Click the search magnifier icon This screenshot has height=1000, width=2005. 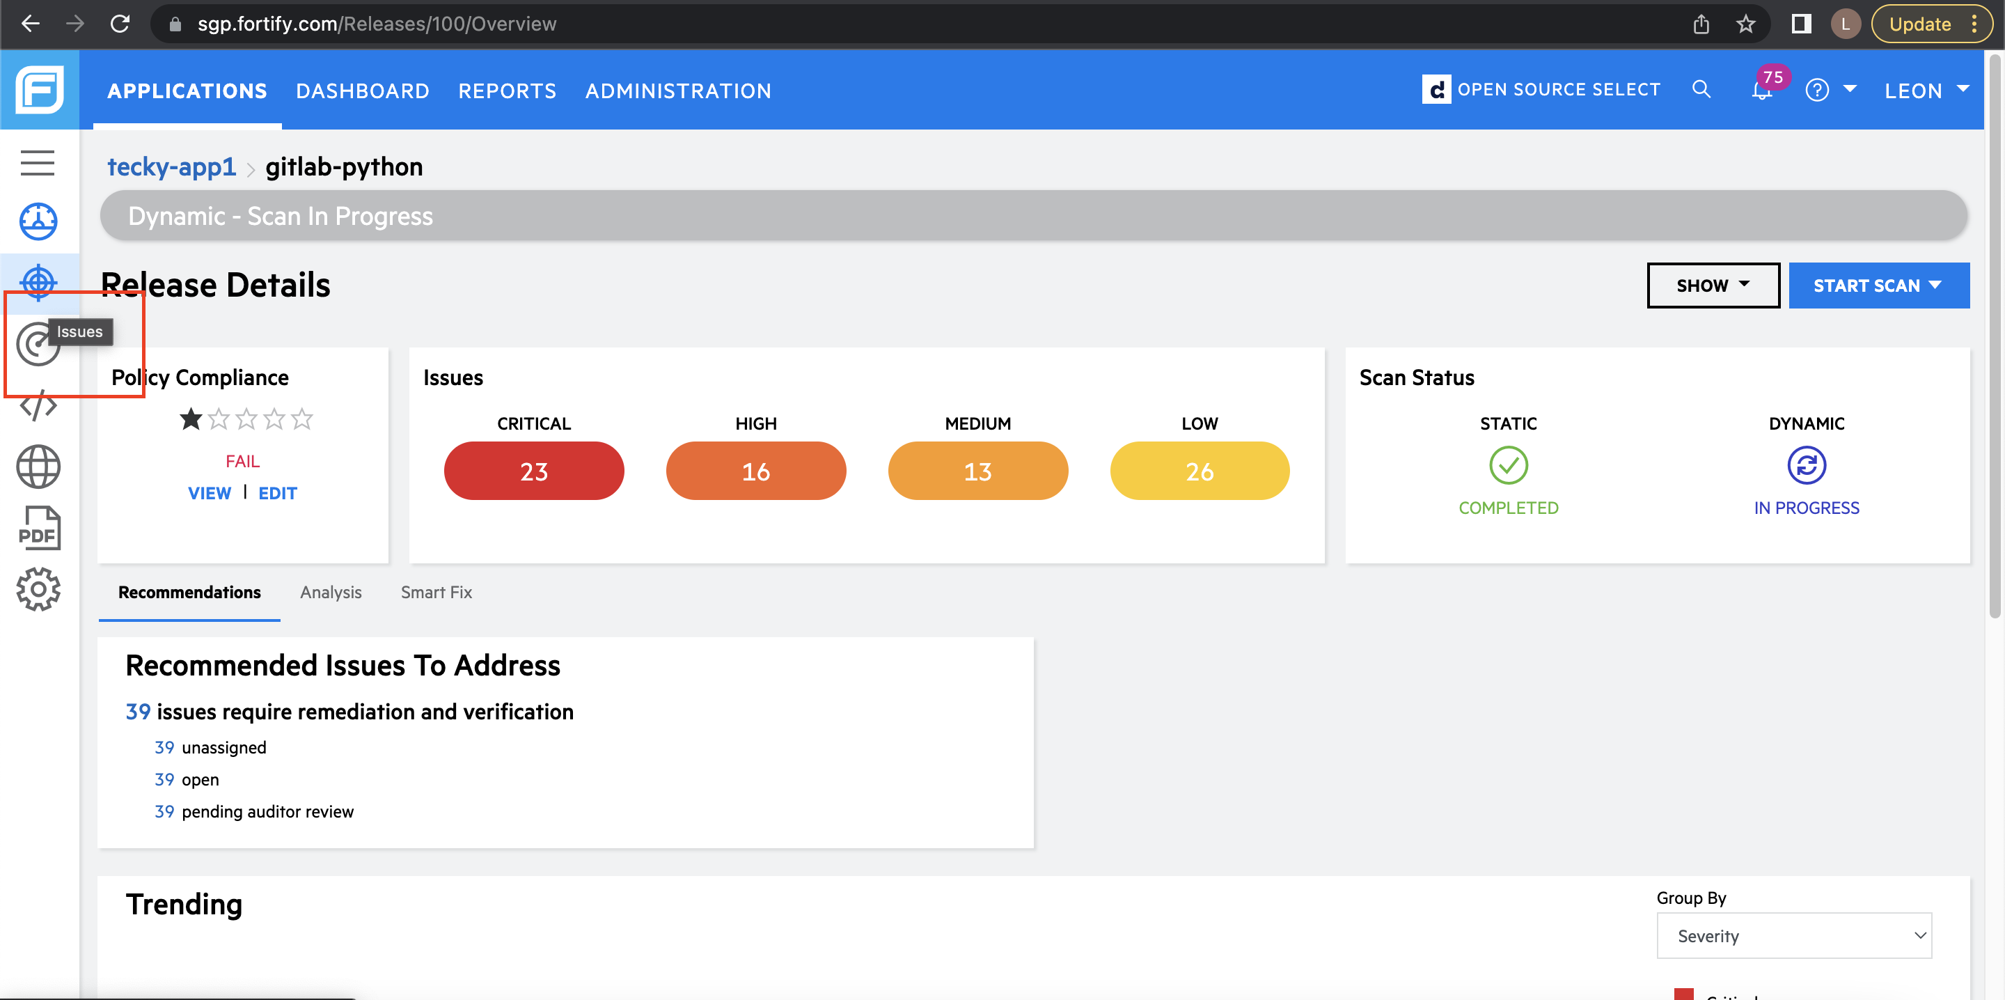pos(1701,90)
